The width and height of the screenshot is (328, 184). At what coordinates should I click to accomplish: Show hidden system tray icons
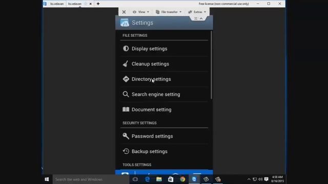(x=249, y=179)
